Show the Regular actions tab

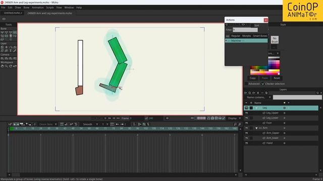(236, 36)
